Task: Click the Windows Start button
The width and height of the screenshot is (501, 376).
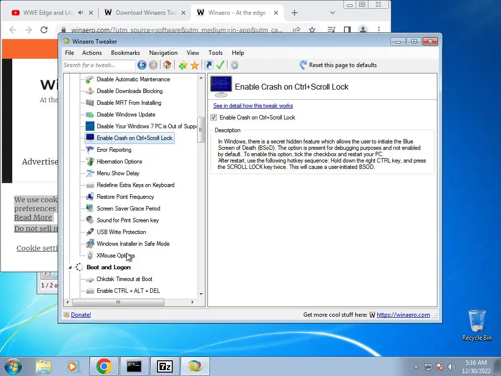Action: [x=13, y=366]
